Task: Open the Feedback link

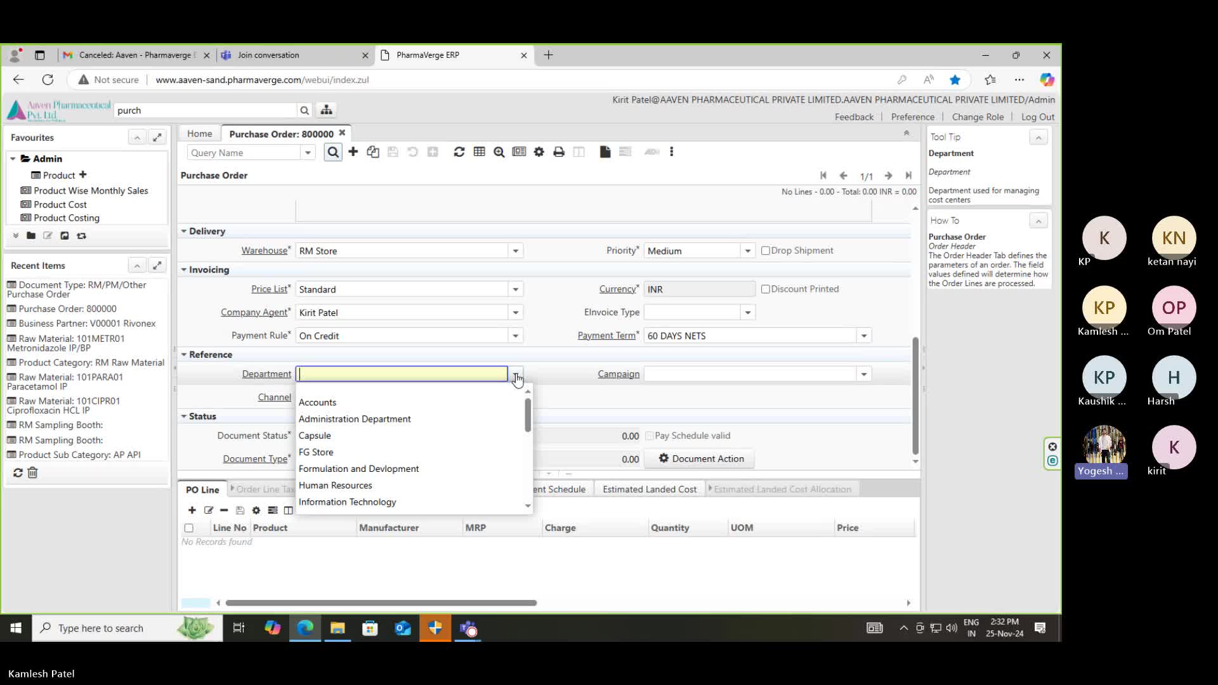Action: click(x=854, y=117)
